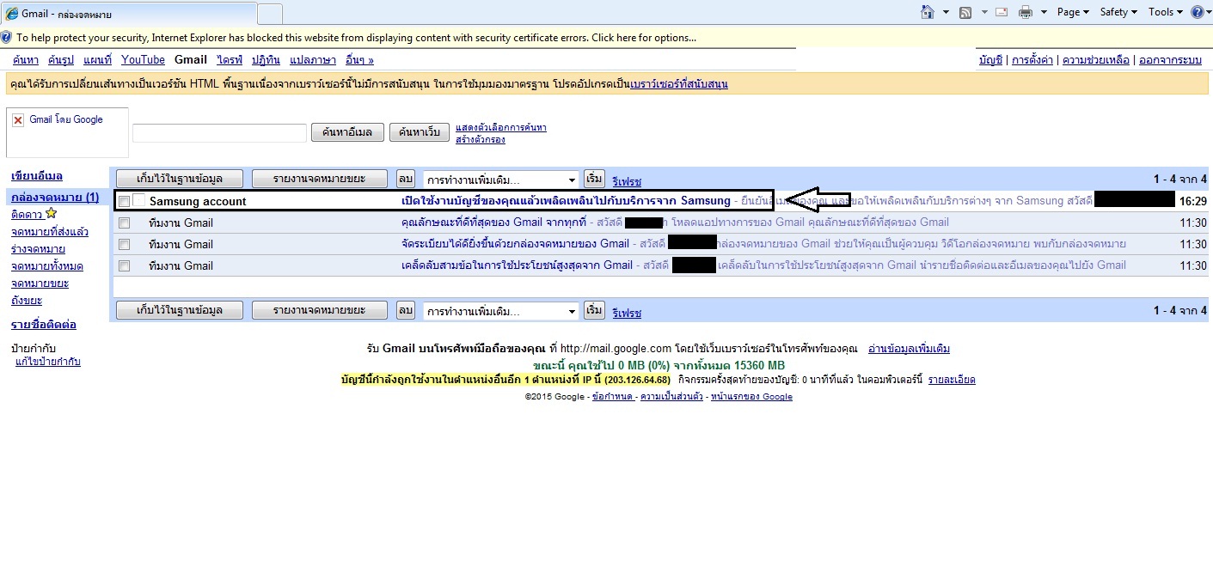Click the ค้นหาอีเมล button

[347, 132]
